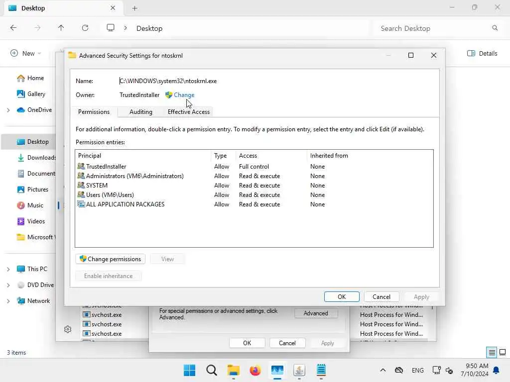Open Pictures in the sidebar
The height and width of the screenshot is (382, 510).
coord(33,190)
